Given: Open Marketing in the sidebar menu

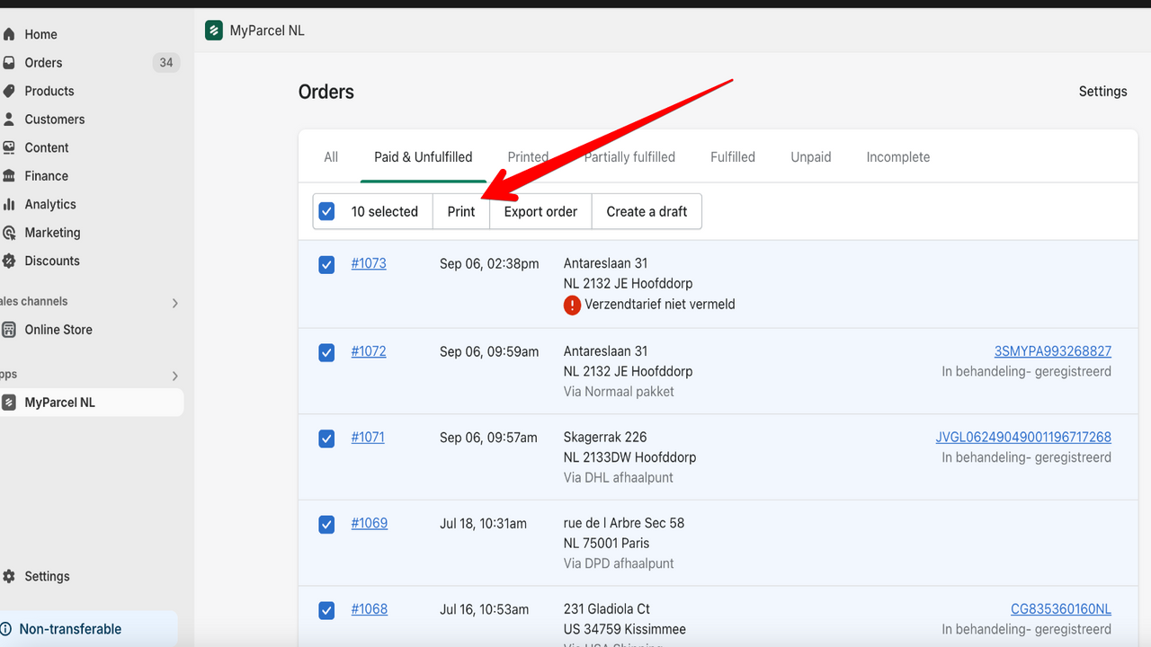Looking at the screenshot, I should click(x=52, y=233).
